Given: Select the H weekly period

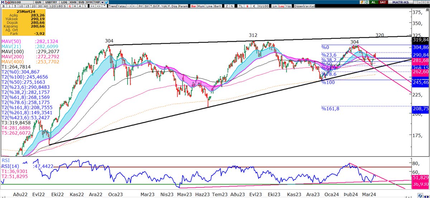Looking at the screenshot, I should [x=75, y=6].
